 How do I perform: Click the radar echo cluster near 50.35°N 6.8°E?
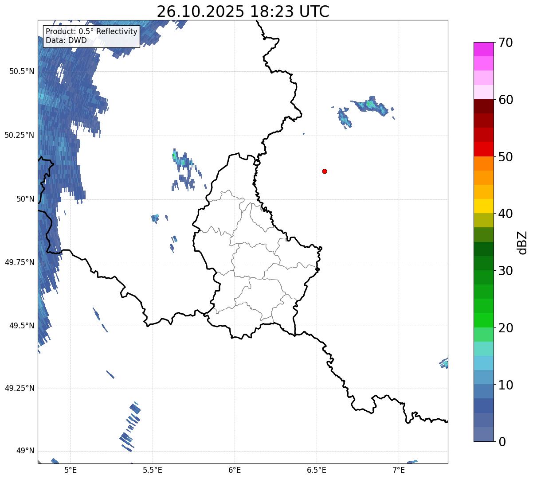click(372, 106)
